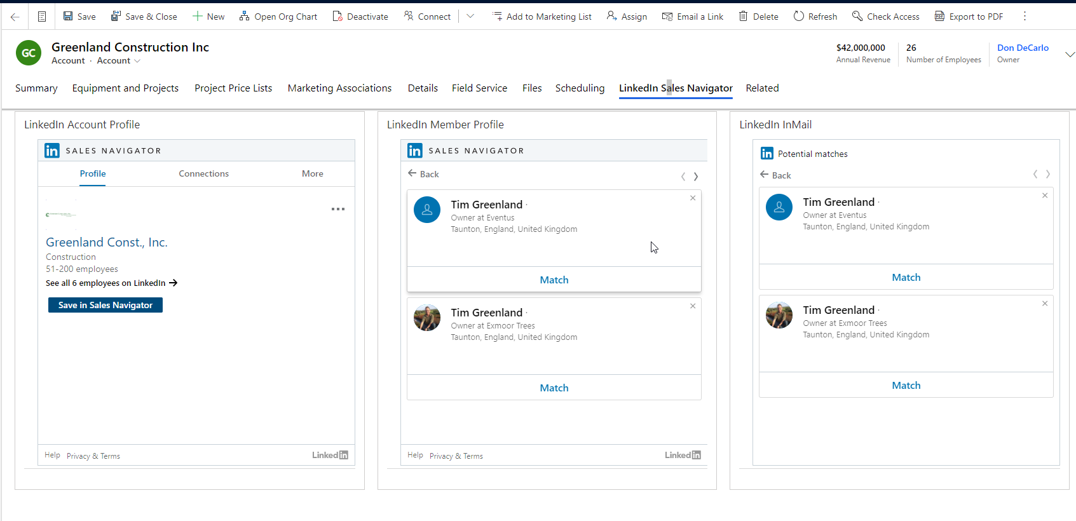Open Greenland Const., Inc. company link
Image resolution: width=1076 pixels, height=521 pixels.
(107, 242)
